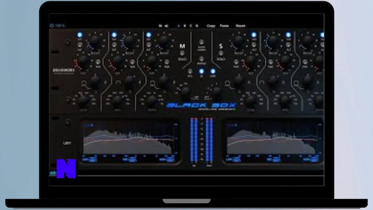The height and width of the screenshot is (210, 373).
Task: Toggle the M-section low band blue LED switch
Action: pyautogui.click(x=80, y=35)
